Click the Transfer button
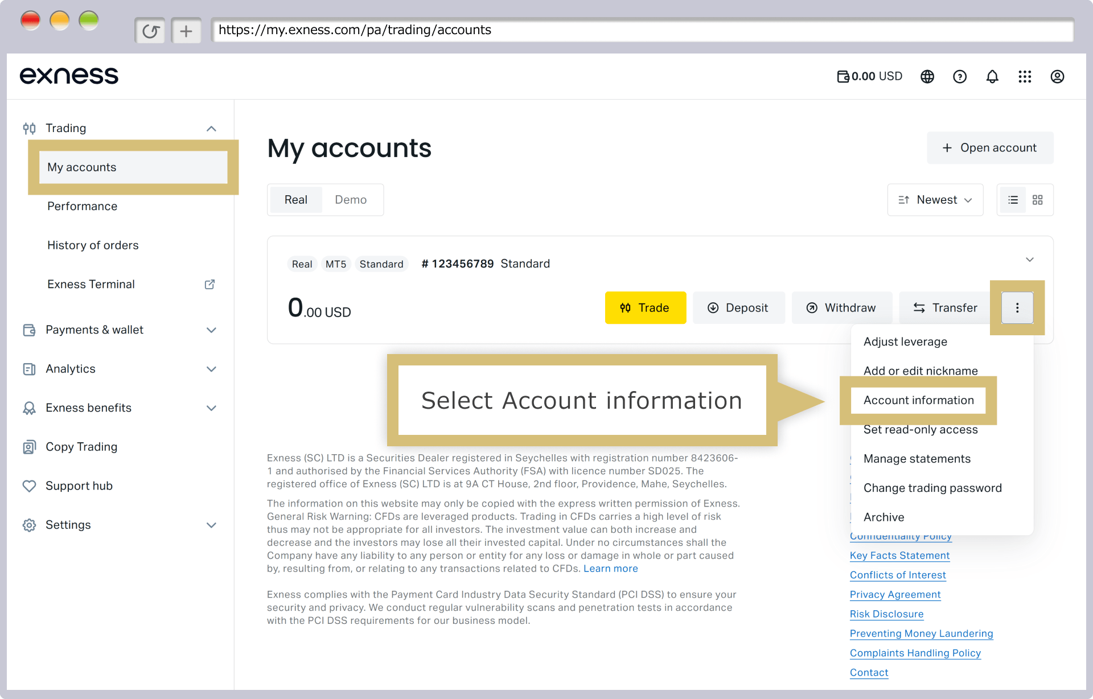Image resolution: width=1093 pixels, height=699 pixels. coord(945,308)
